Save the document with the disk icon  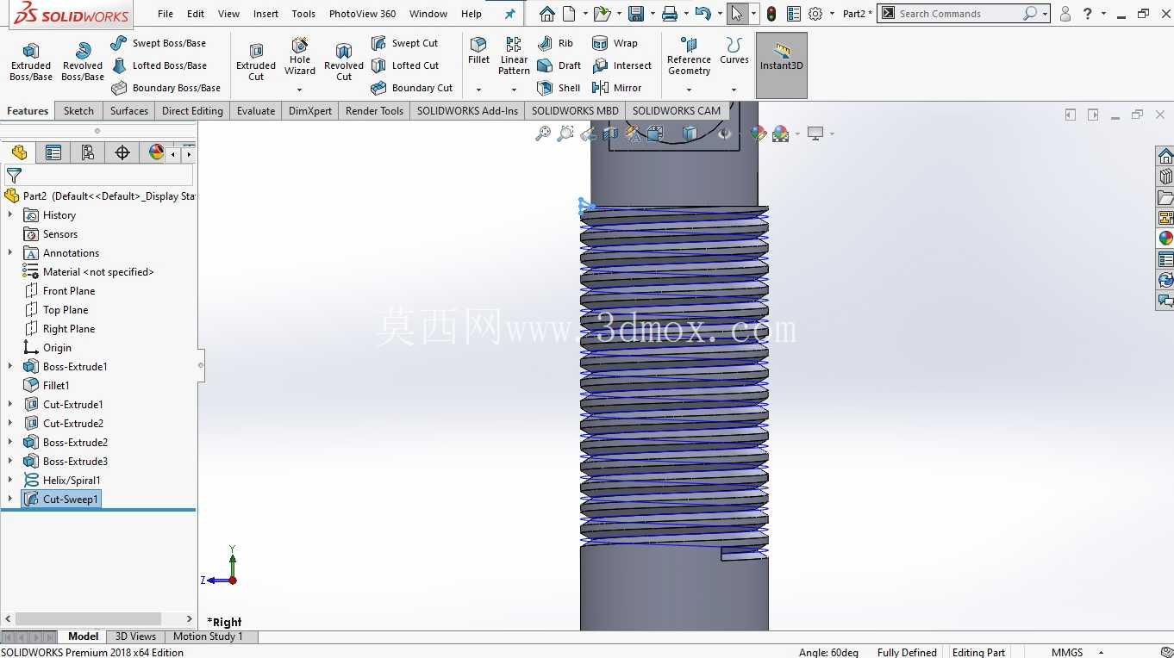click(636, 14)
